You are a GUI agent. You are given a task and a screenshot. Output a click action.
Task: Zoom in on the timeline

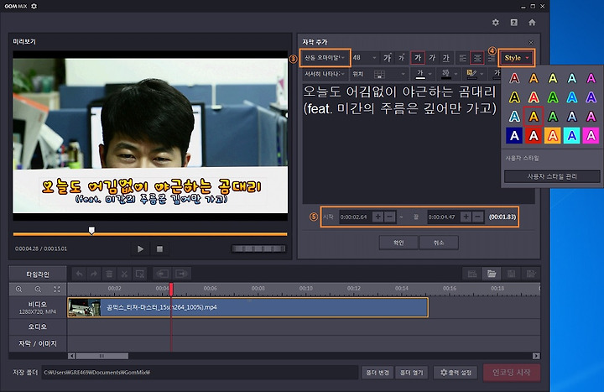(x=18, y=289)
